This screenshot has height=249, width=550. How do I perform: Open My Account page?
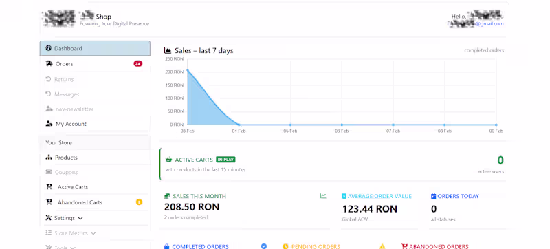tap(95, 123)
